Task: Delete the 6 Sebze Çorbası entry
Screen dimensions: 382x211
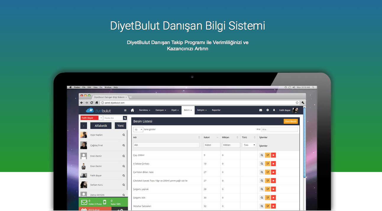Action: coord(273,163)
